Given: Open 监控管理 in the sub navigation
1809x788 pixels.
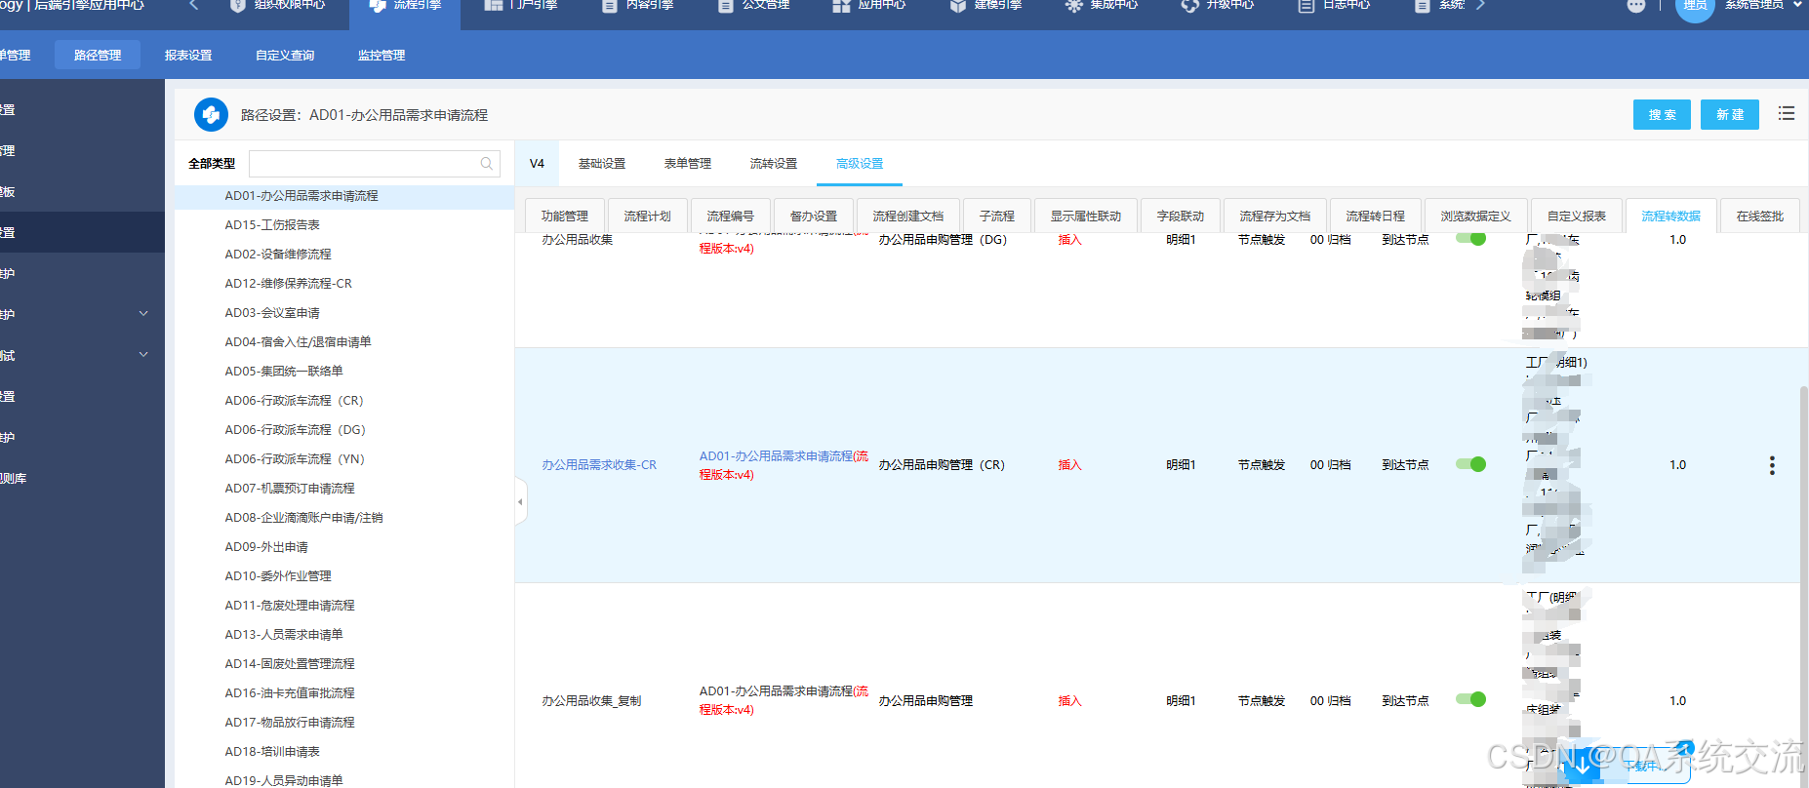Looking at the screenshot, I should pos(382,55).
